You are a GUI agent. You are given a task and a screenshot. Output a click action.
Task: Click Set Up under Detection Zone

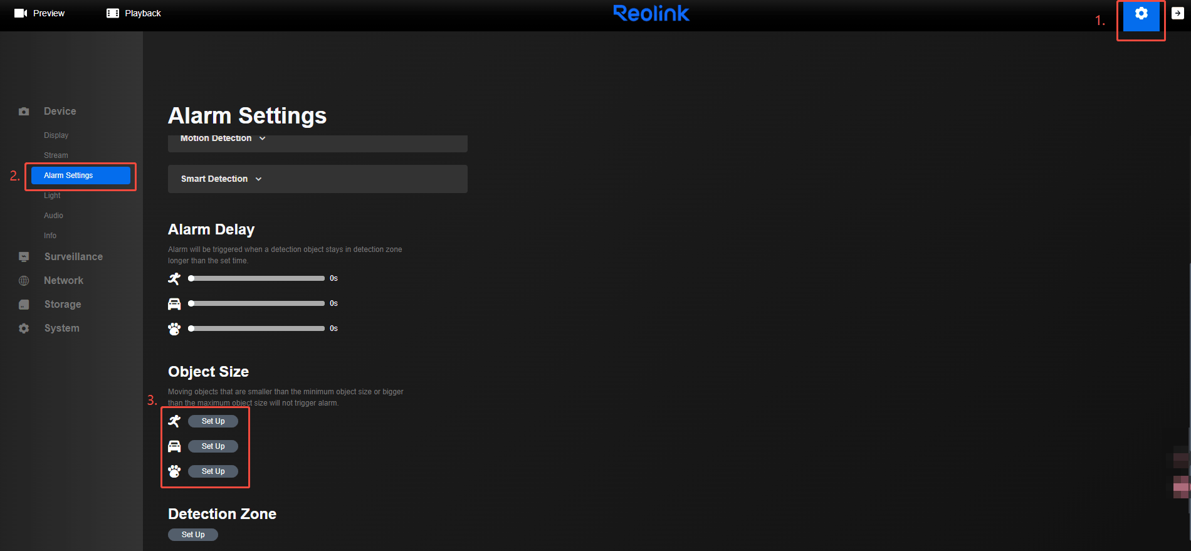[x=193, y=535]
